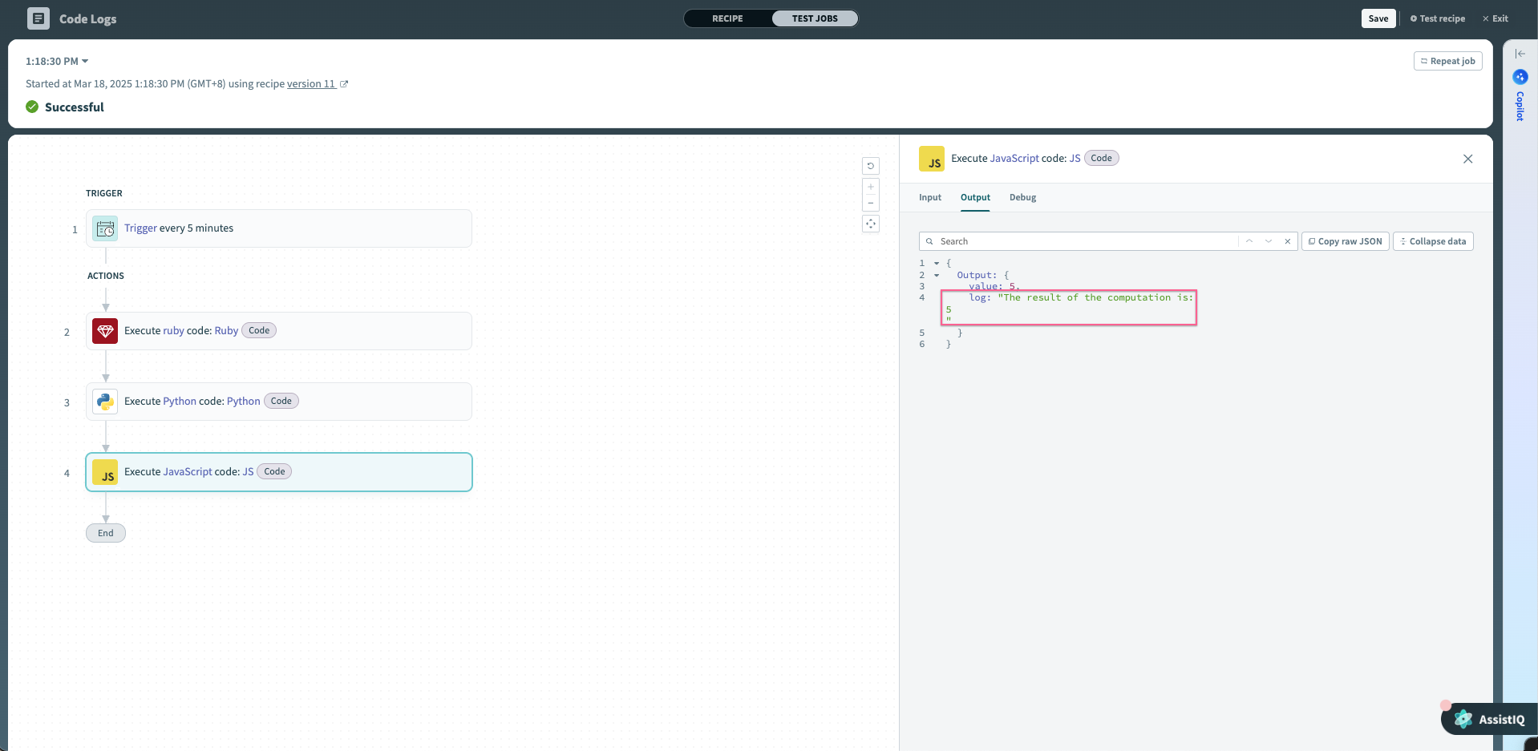Image resolution: width=1538 pixels, height=751 pixels.
Task: Open recipe version 11 link
Action: pyautogui.click(x=313, y=83)
